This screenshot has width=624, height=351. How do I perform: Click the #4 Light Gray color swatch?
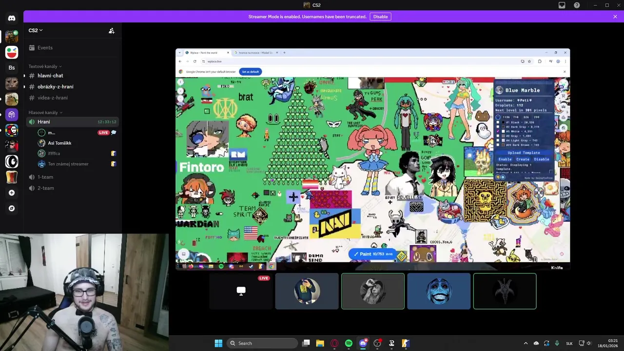503,140
